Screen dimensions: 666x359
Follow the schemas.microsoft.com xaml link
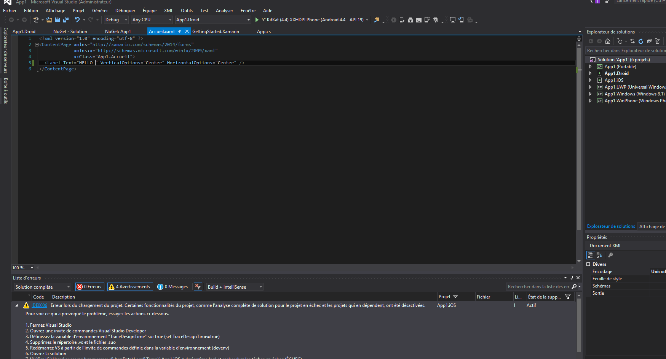click(x=157, y=51)
